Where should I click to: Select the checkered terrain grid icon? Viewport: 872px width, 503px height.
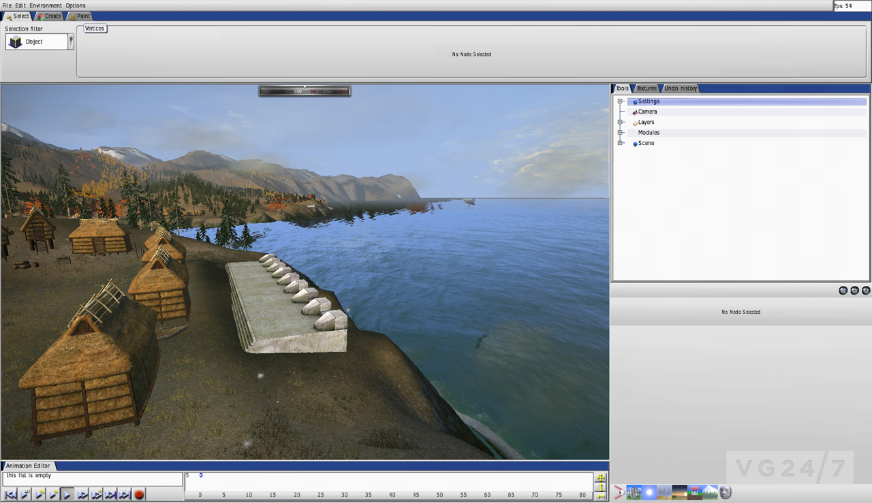coord(634,492)
